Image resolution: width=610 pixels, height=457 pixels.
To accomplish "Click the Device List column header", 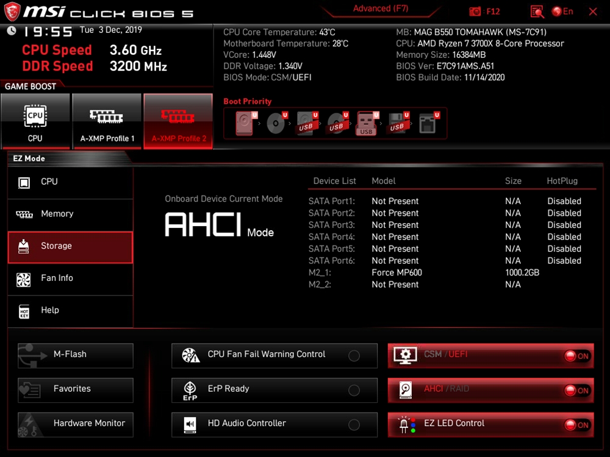I will click(x=334, y=181).
